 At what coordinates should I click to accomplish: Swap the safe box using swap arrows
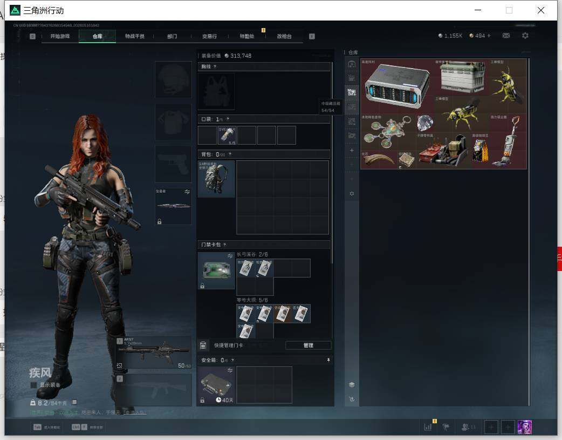coord(230,370)
